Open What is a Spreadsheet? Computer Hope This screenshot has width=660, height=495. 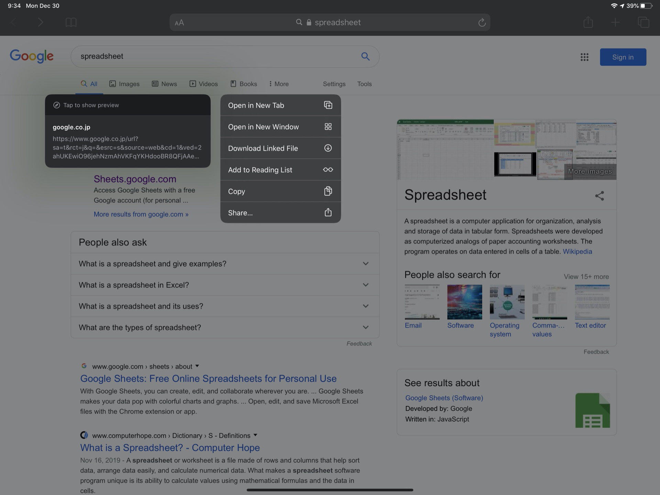170,448
